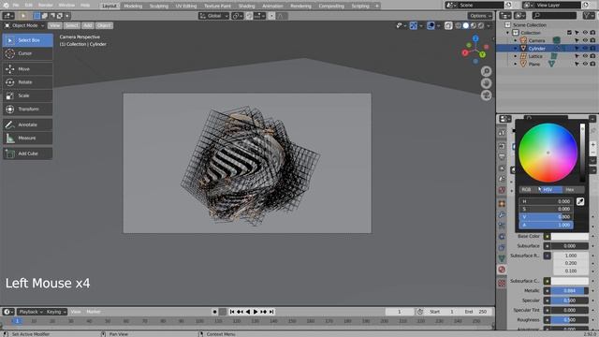
Task: Use the eyedropper in the color picker
Action: 580,201
